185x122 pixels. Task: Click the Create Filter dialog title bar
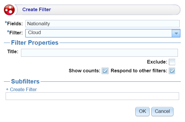(x=98, y=10)
